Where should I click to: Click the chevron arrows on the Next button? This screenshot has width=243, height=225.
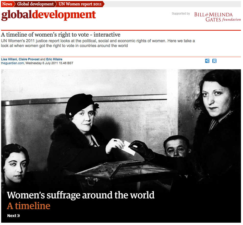[19, 216]
